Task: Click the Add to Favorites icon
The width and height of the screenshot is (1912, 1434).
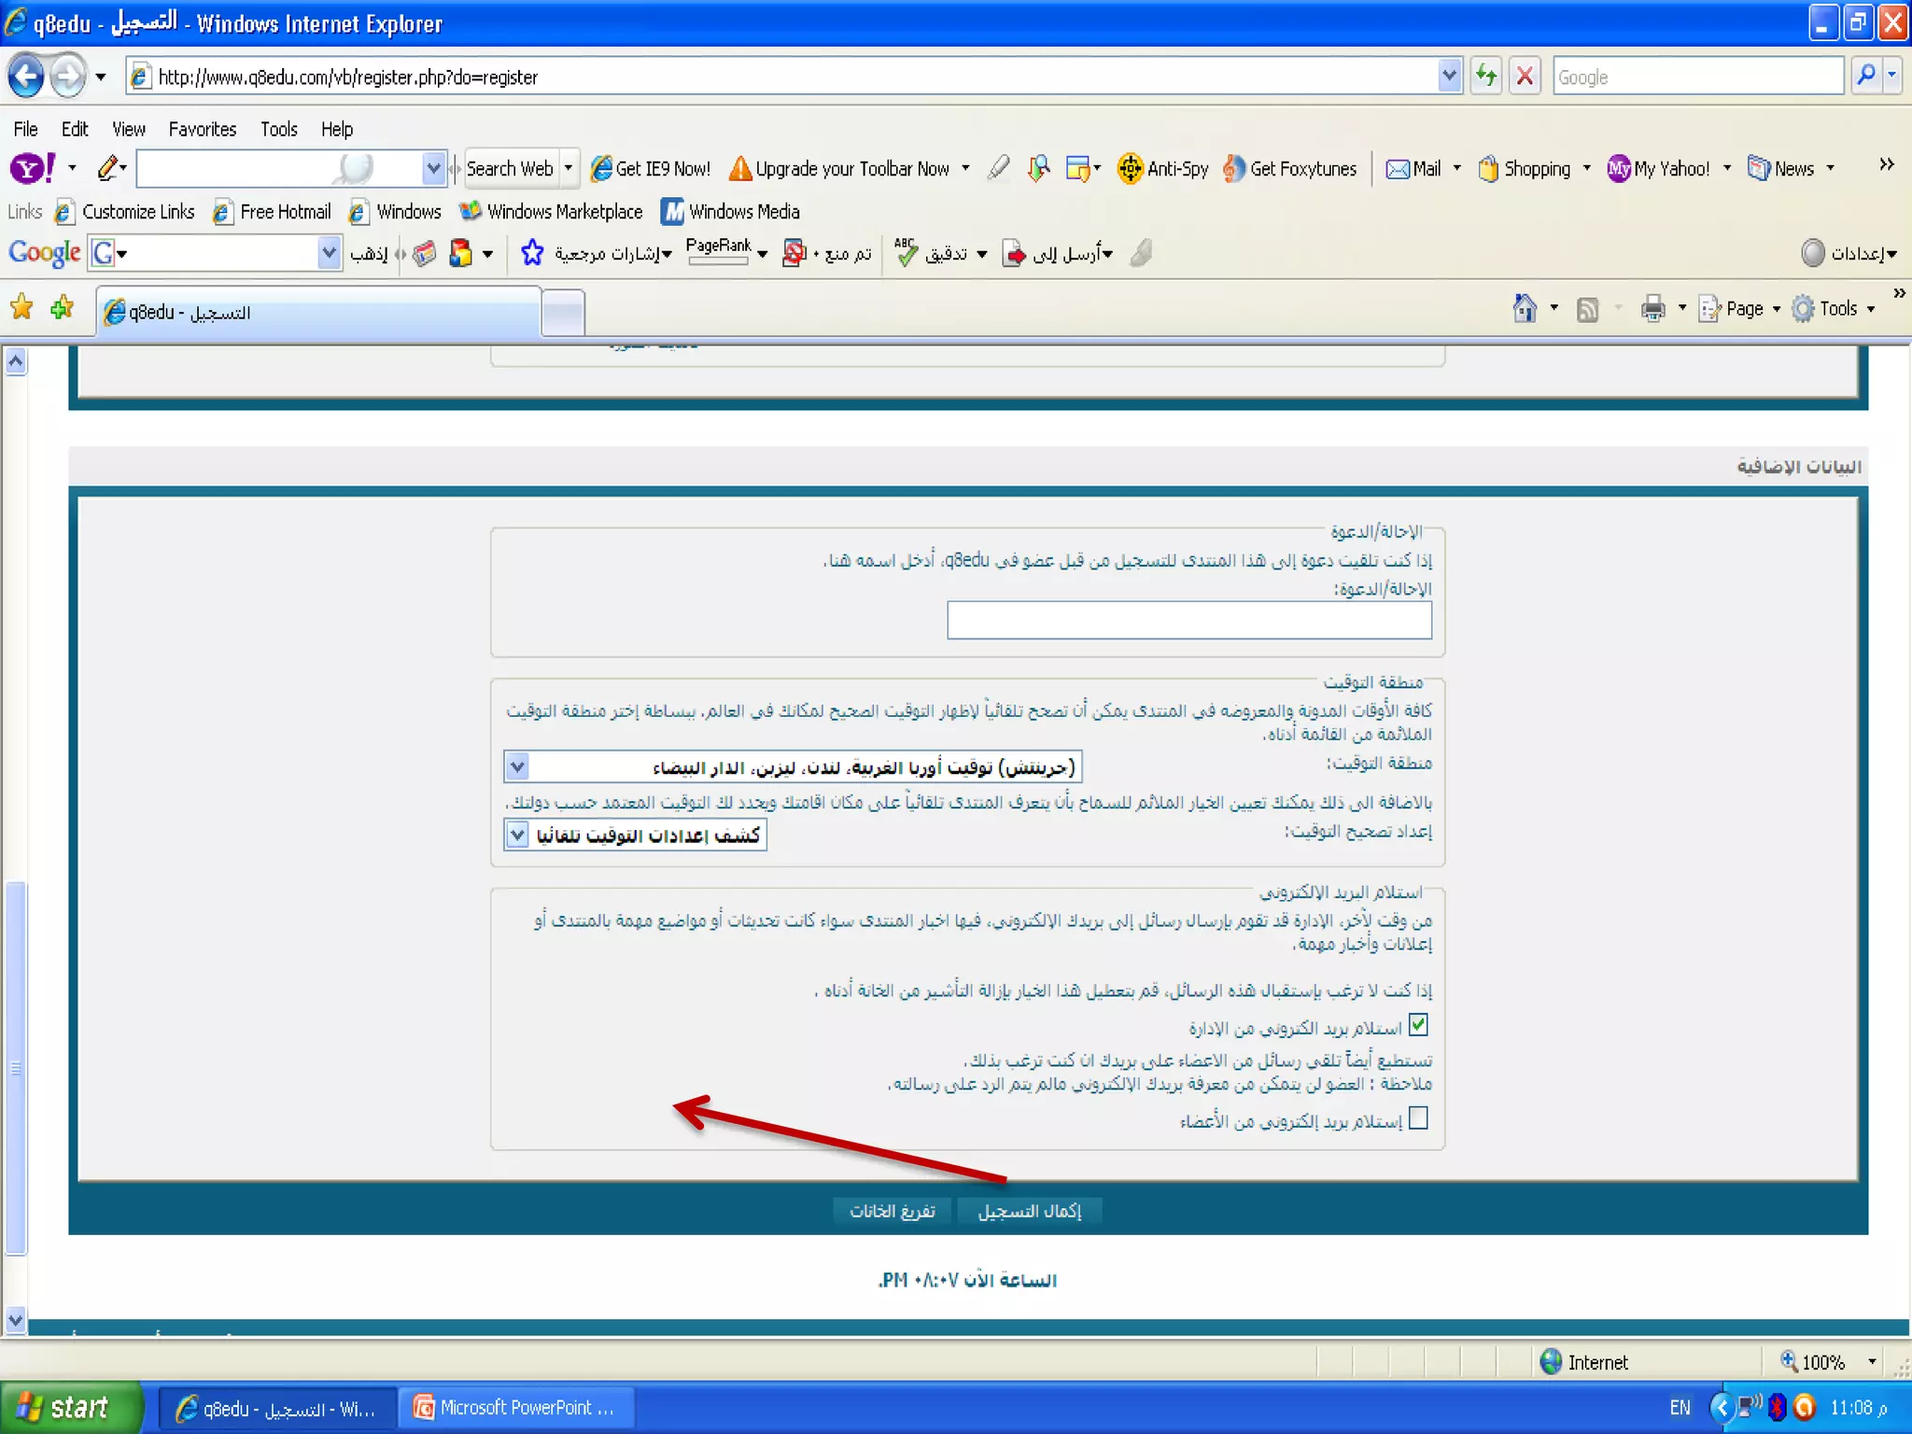Action: click(63, 307)
